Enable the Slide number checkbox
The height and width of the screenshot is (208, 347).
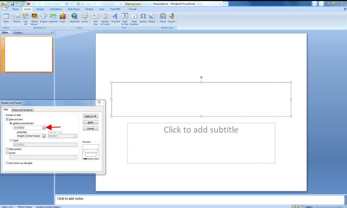click(7, 149)
